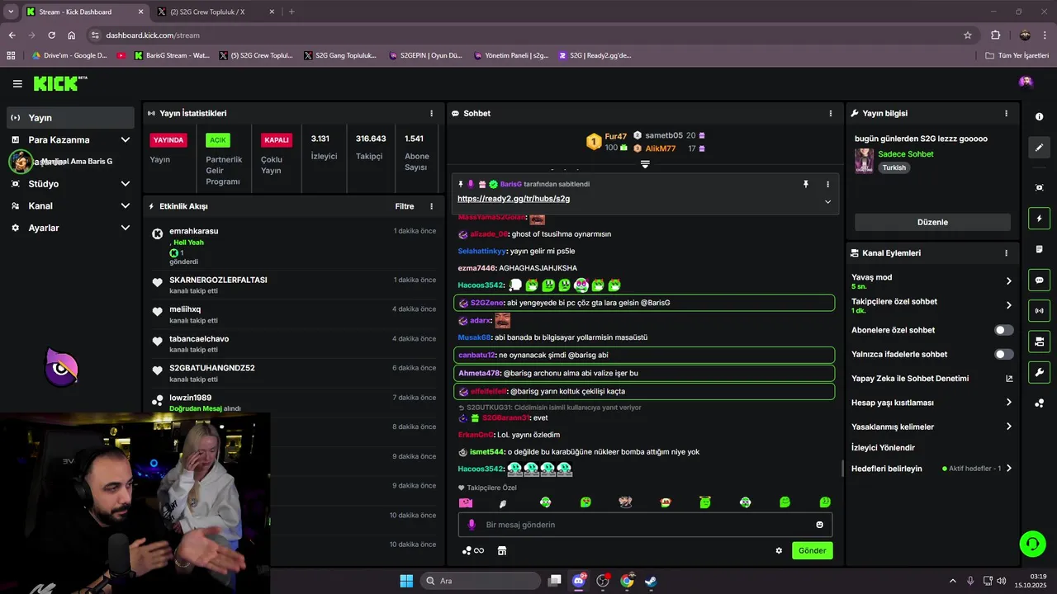Click the purple microphone icon in the message field
The height and width of the screenshot is (594, 1057).
[472, 525]
